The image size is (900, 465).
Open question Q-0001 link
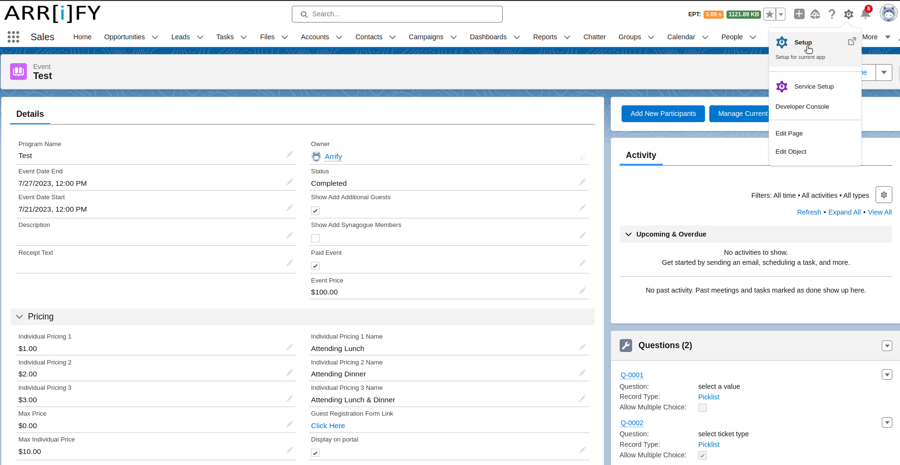point(632,375)
